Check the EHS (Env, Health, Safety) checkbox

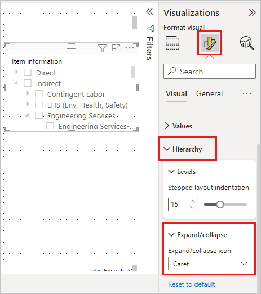tap(39, 105)
